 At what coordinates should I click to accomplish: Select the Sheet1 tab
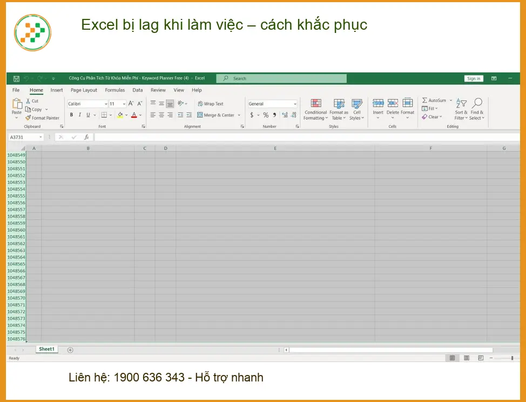(46, 349)
